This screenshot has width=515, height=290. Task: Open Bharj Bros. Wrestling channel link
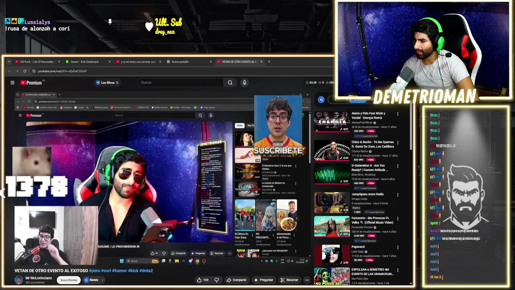tap(364, 175)
